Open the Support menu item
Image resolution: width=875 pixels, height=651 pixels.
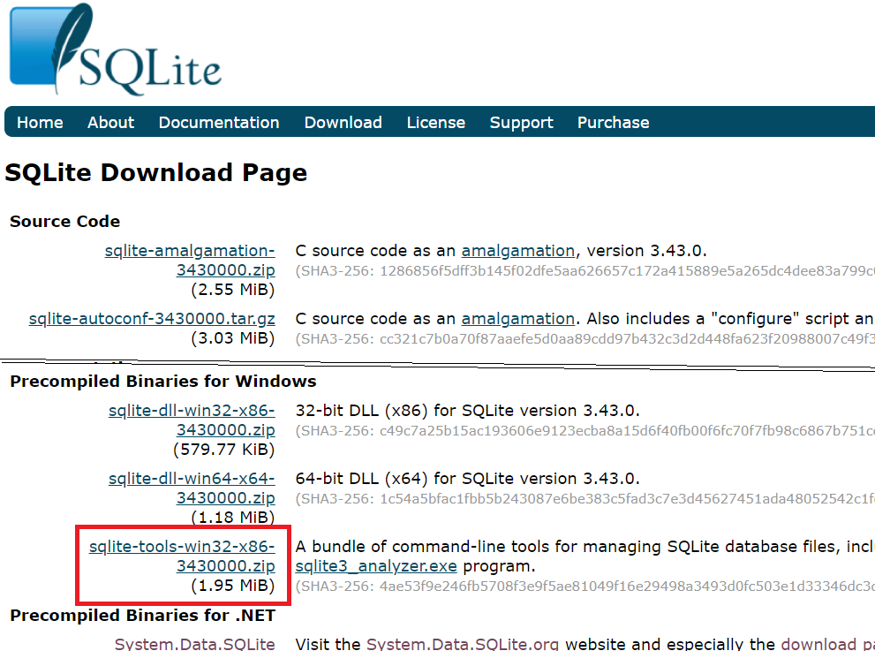coord(521,123)
